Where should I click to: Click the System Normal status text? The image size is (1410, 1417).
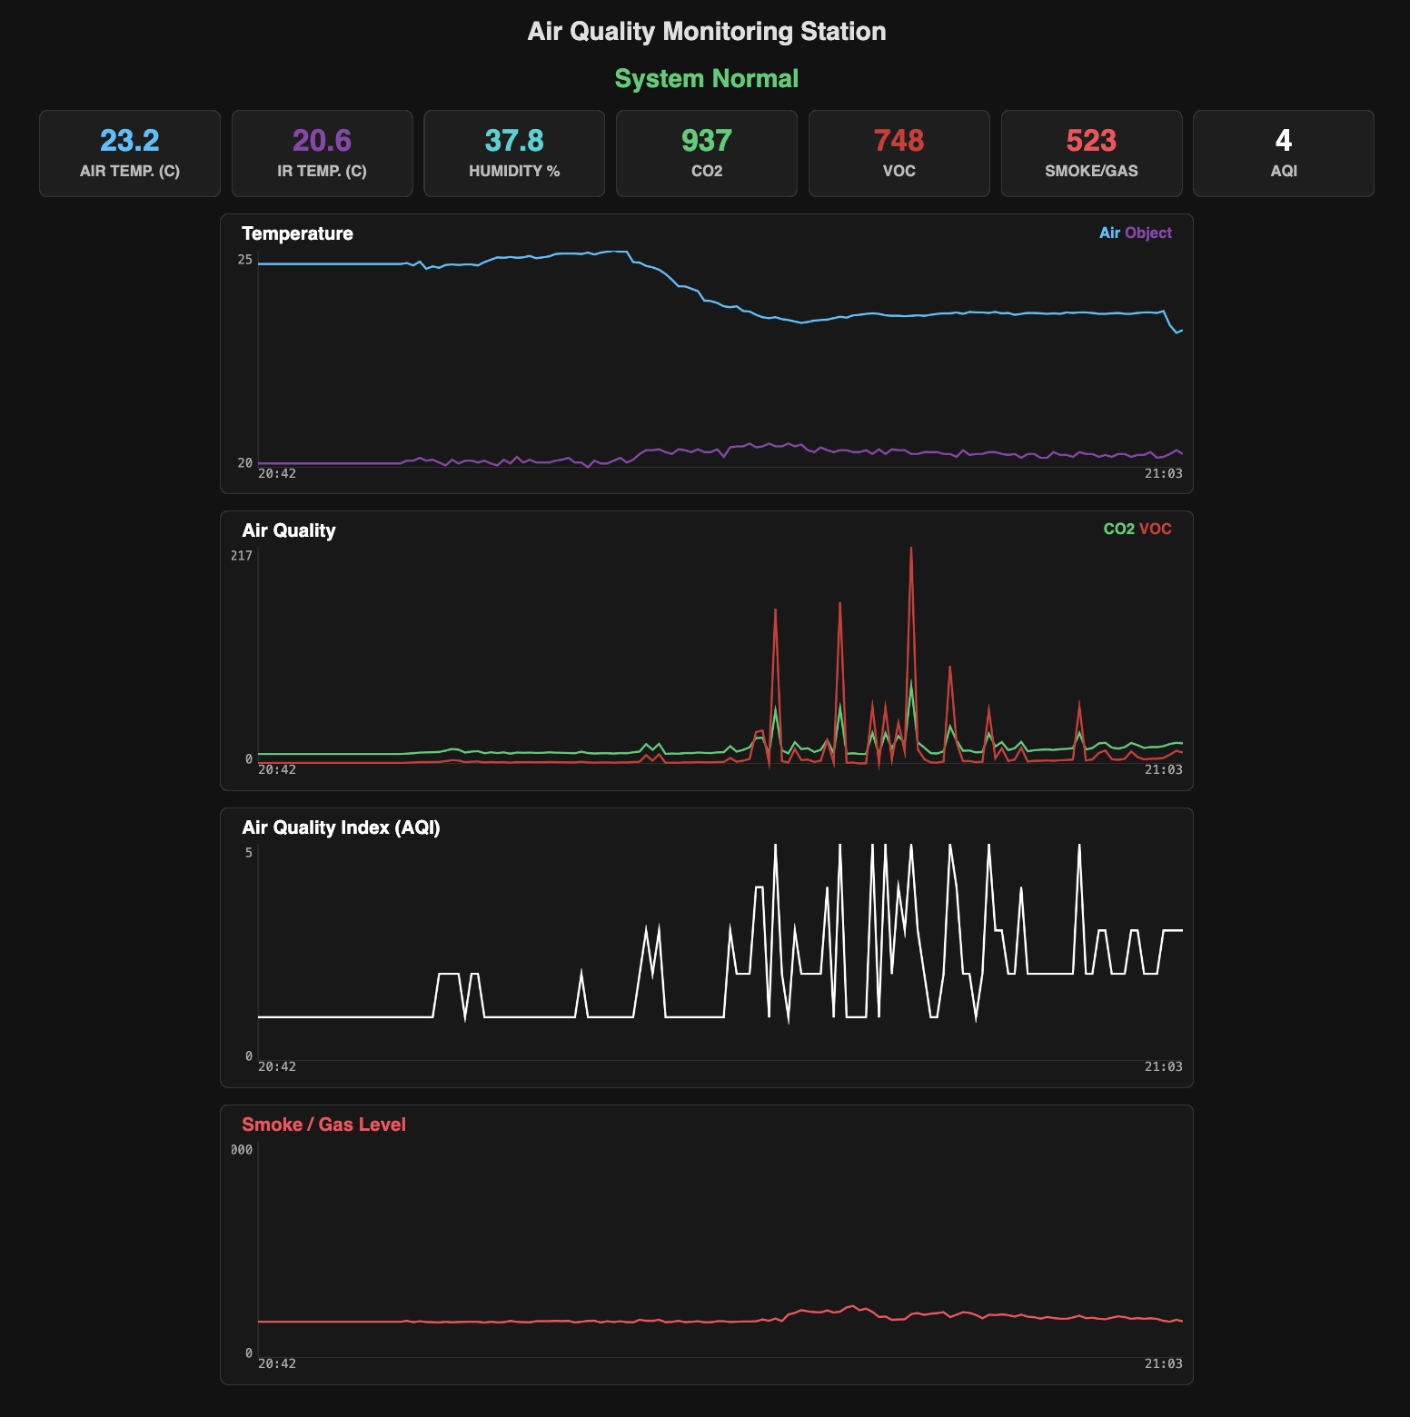pos(706,79)
